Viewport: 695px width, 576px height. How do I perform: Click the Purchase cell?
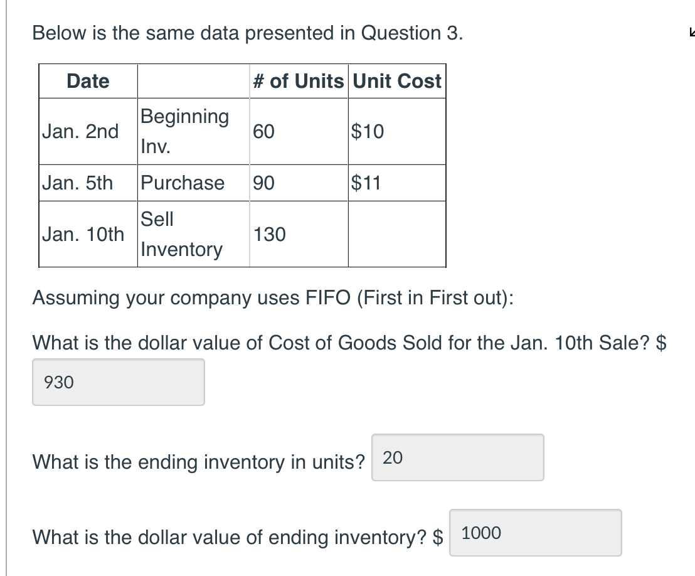click(x=183, y=183)
